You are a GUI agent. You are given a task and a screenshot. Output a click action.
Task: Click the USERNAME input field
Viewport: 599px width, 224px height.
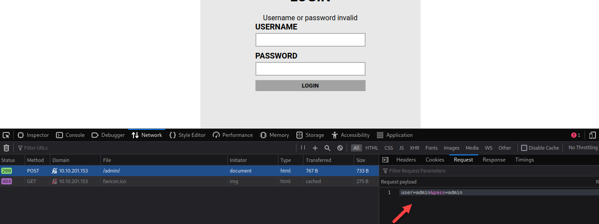pyautogui.click(x=310, y=40)
